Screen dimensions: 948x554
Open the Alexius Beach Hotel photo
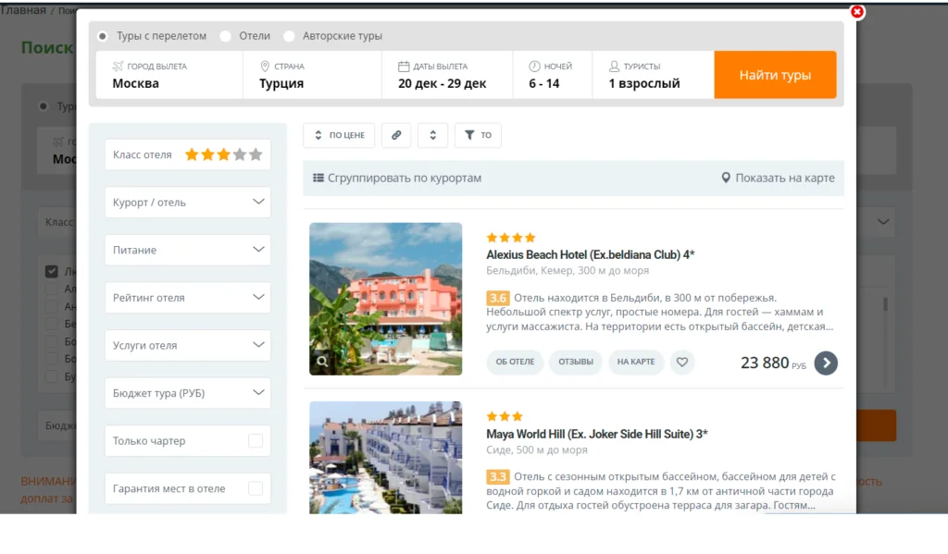(386, 299)
